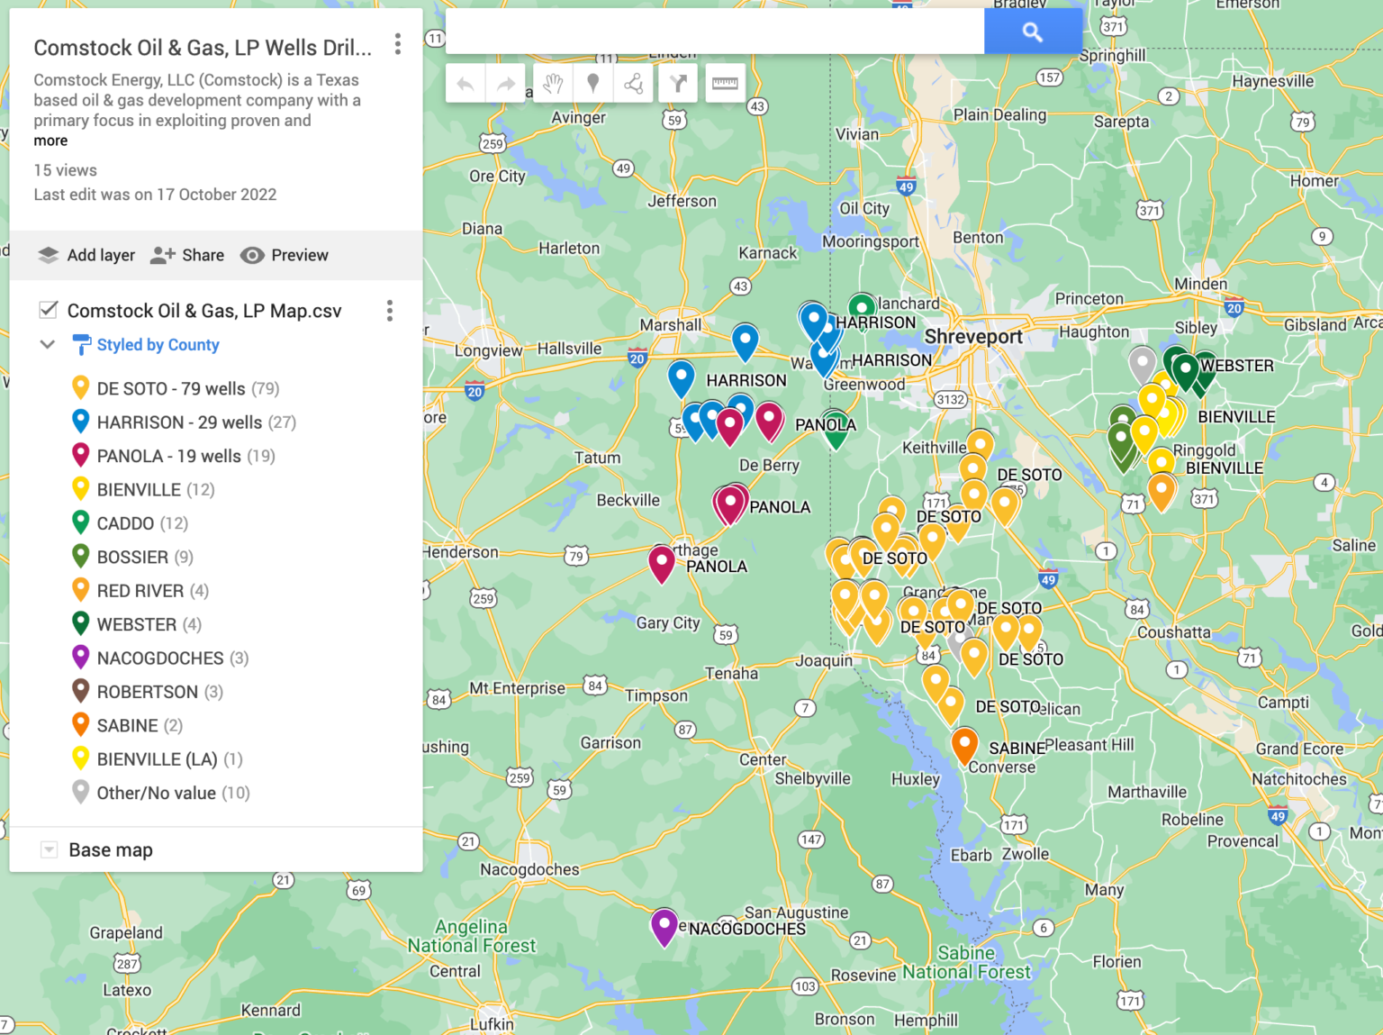The width and height of the screenshot is (1383, 1035).
Task: Select the measure distances ruler tool
Action: (725, 84)
